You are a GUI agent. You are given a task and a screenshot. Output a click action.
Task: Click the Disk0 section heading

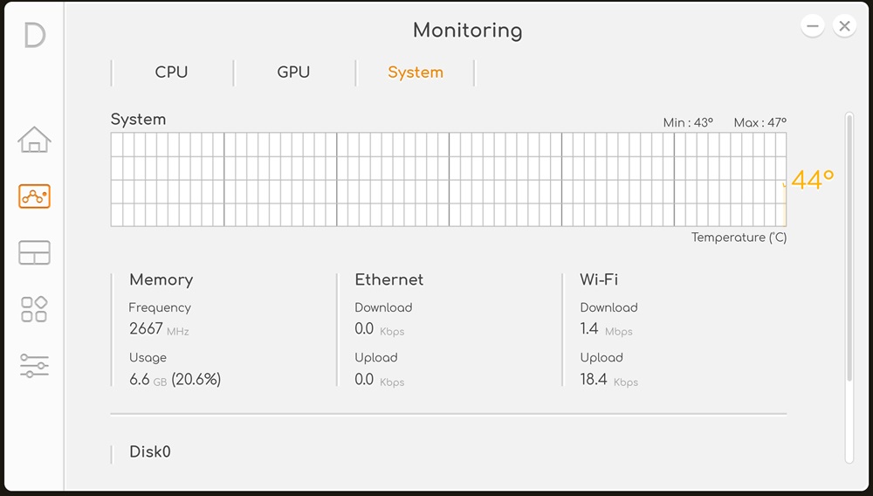pyautogui.click(x=150, y=451)
